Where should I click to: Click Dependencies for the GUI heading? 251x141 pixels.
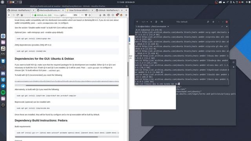(44, 59)
